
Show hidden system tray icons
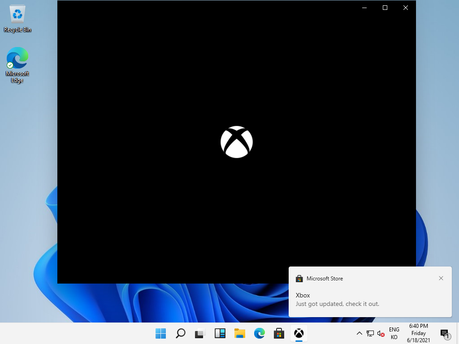(x=359, y=333)
